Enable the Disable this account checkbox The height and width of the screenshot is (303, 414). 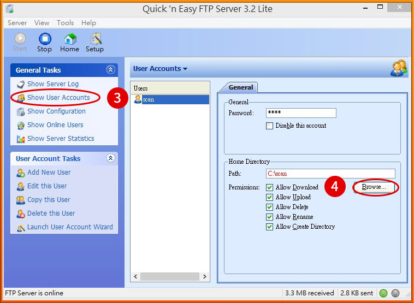(269, 126)
